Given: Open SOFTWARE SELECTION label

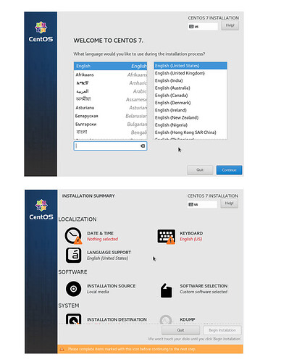Looking at the screenshot, I should click(x=204, y=286).
